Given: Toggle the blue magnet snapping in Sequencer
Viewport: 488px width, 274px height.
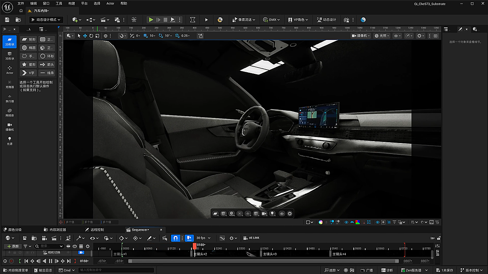Looking at the screenshot, I should [175, 238].
